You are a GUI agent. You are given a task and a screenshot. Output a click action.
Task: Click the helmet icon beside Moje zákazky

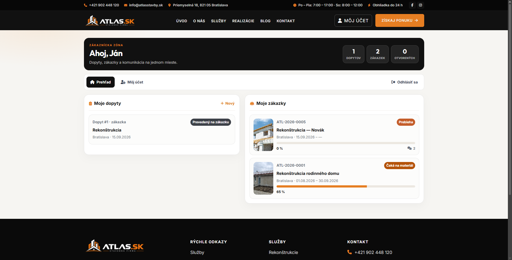pyautogui.click(x=252, y=104)
